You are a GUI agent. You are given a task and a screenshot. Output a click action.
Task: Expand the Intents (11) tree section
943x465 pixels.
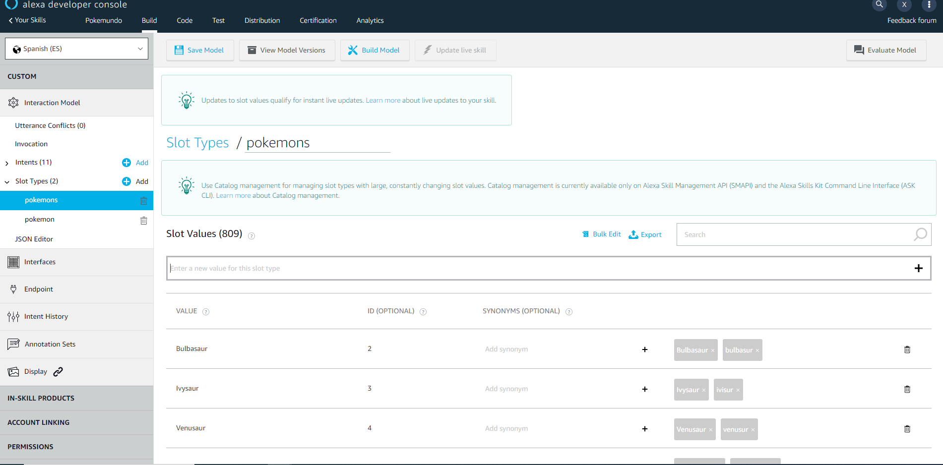[x=7, y=163]
